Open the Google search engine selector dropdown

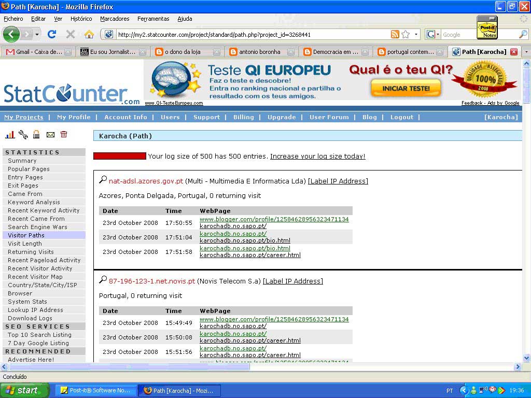433,34
